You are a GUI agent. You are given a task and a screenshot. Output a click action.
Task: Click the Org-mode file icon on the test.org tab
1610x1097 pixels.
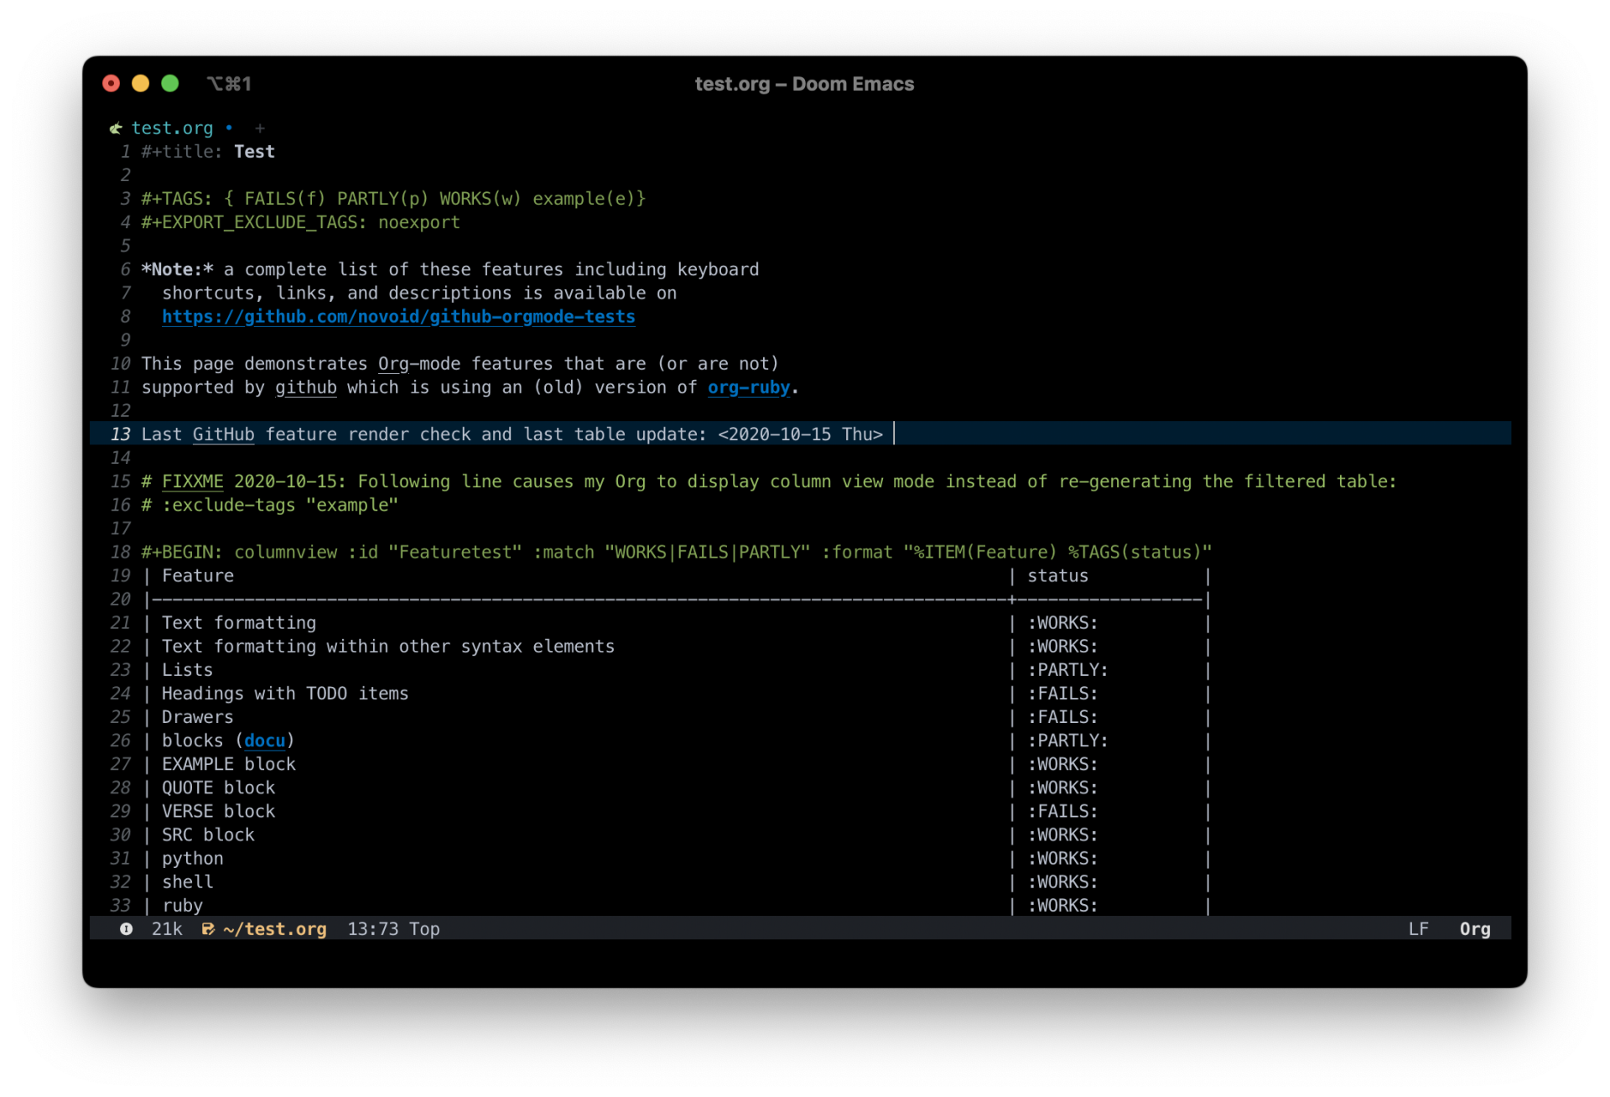[116, 127]
